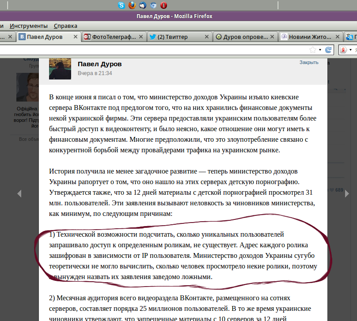The image size is (357, 321).
Task: Open Павел Дуров profile name link
Action: click(100, 64)
